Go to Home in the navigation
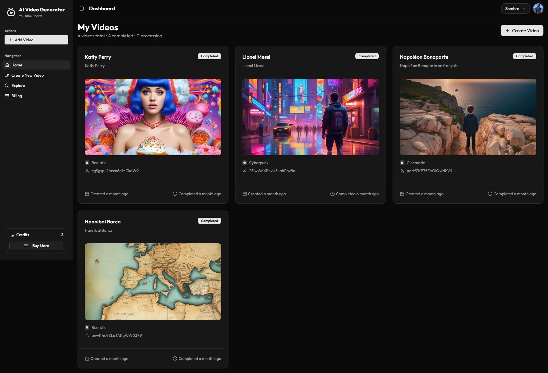Screen dimensions: 548x373 36,65
